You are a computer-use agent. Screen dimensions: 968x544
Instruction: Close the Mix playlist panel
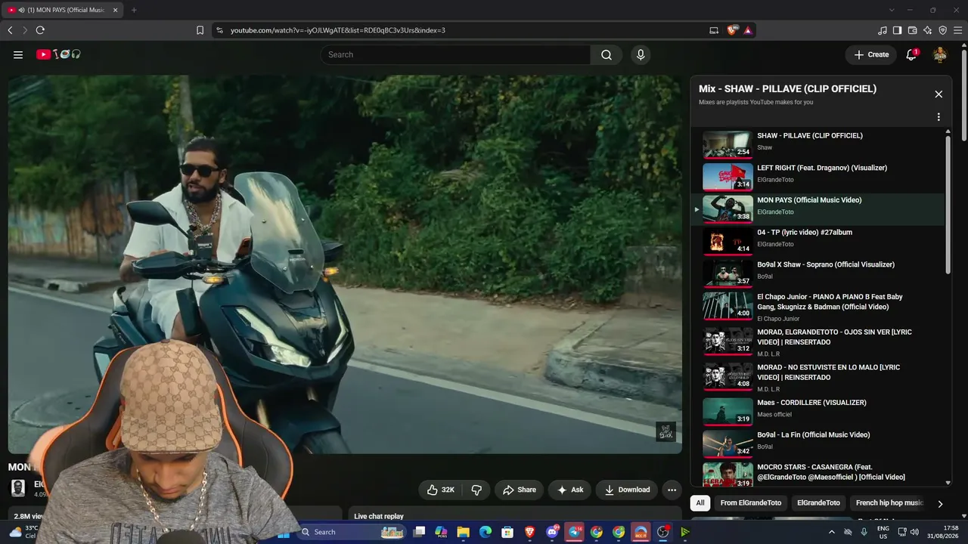(939, 94)
